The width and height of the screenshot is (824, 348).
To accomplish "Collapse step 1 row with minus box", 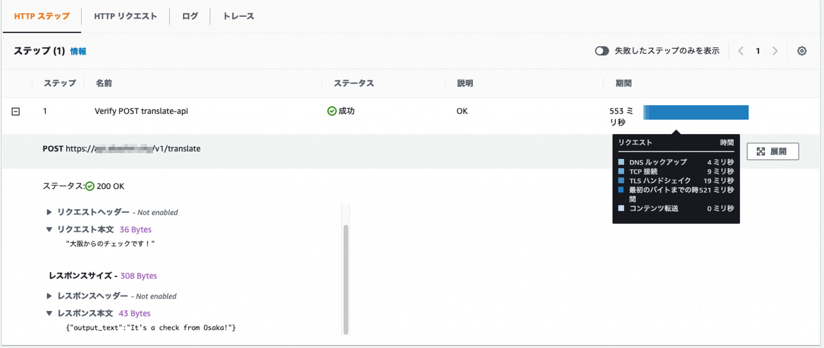I will point(16,112).
